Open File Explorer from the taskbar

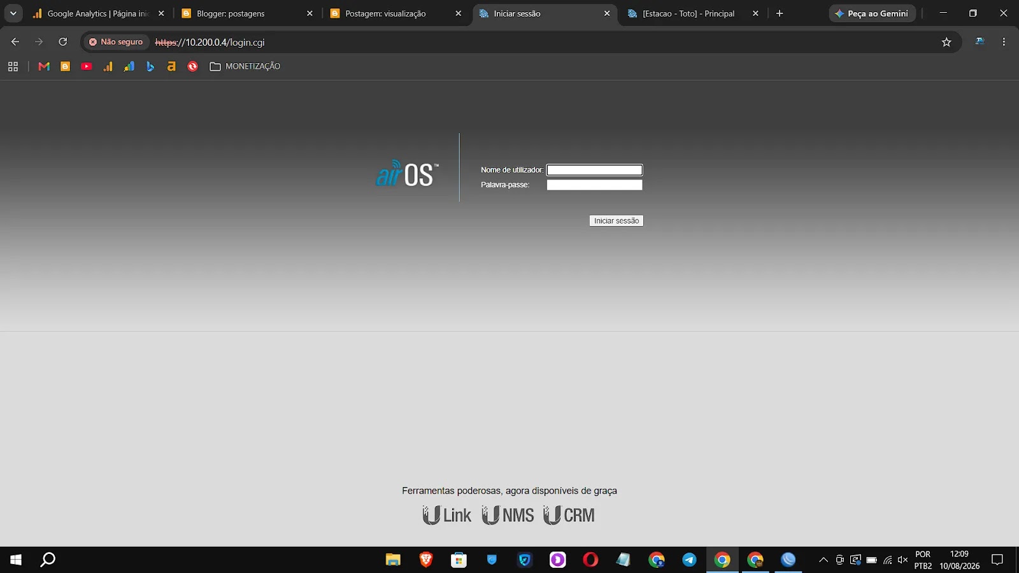click(x=393, y=560)
